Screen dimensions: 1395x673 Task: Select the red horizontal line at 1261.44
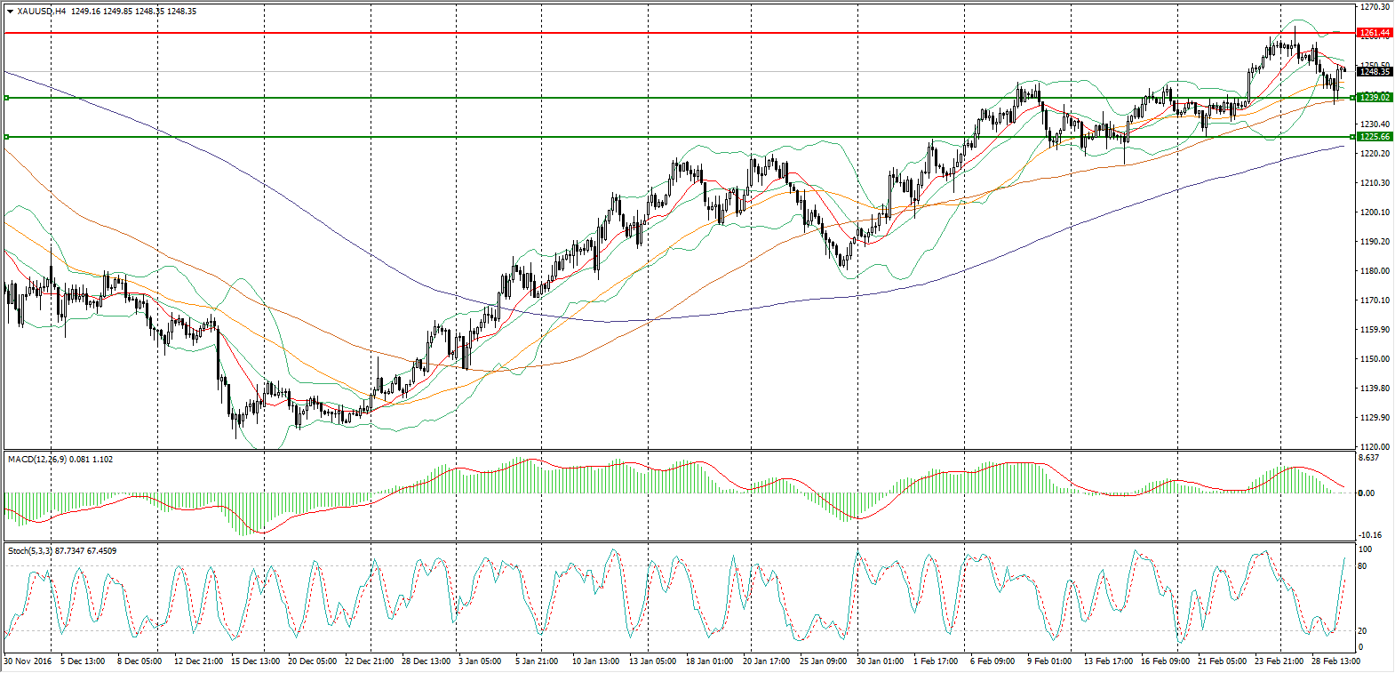(x=680, y=33)
